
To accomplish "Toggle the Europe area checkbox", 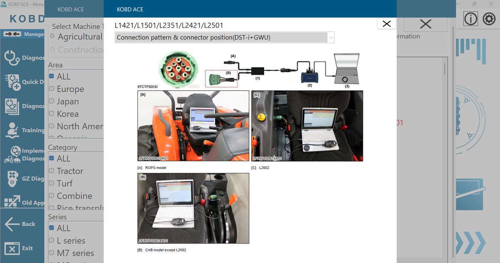I will [x=52, y=89].
